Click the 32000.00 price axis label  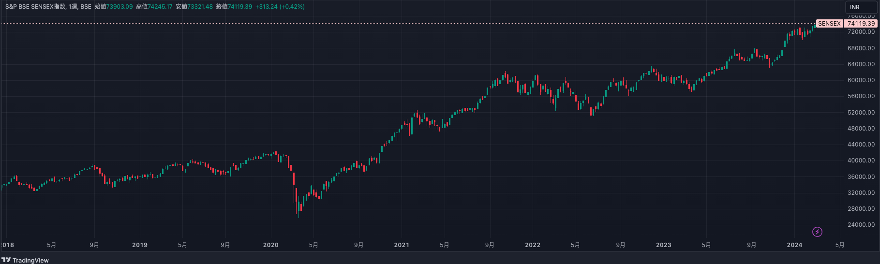tap(861, 193)
